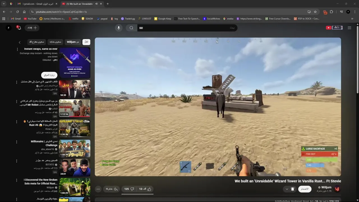Go to YouTube home via logo

pos(334,27)
